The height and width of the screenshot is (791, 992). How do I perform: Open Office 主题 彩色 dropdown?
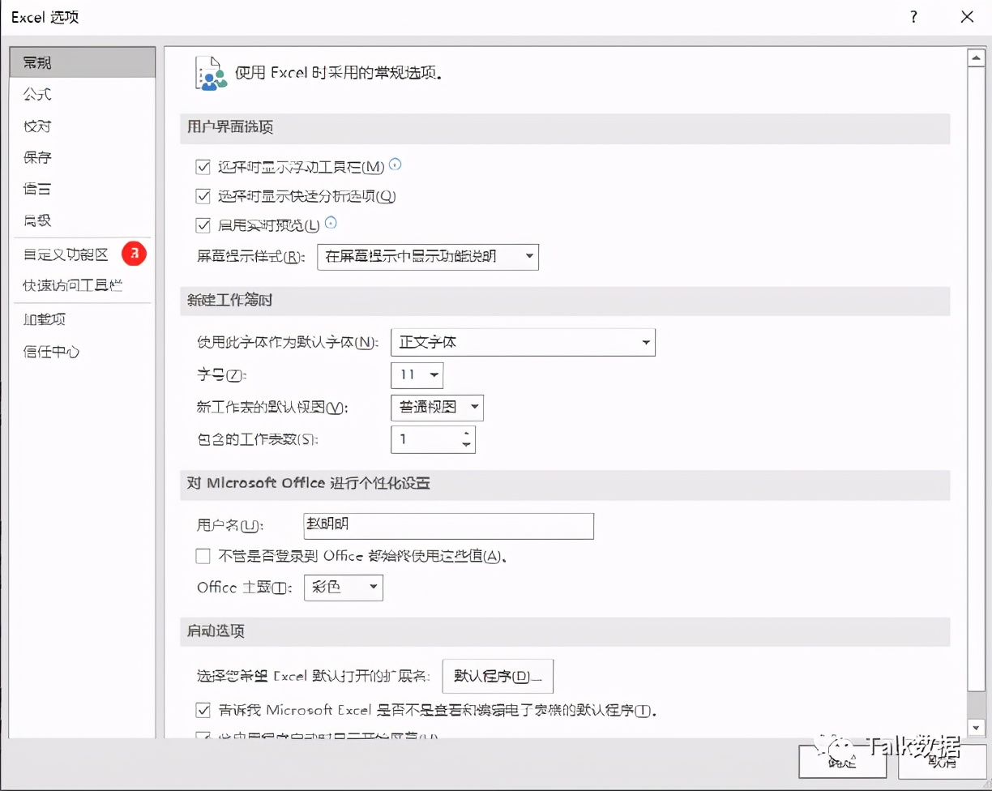click(344, 588)
